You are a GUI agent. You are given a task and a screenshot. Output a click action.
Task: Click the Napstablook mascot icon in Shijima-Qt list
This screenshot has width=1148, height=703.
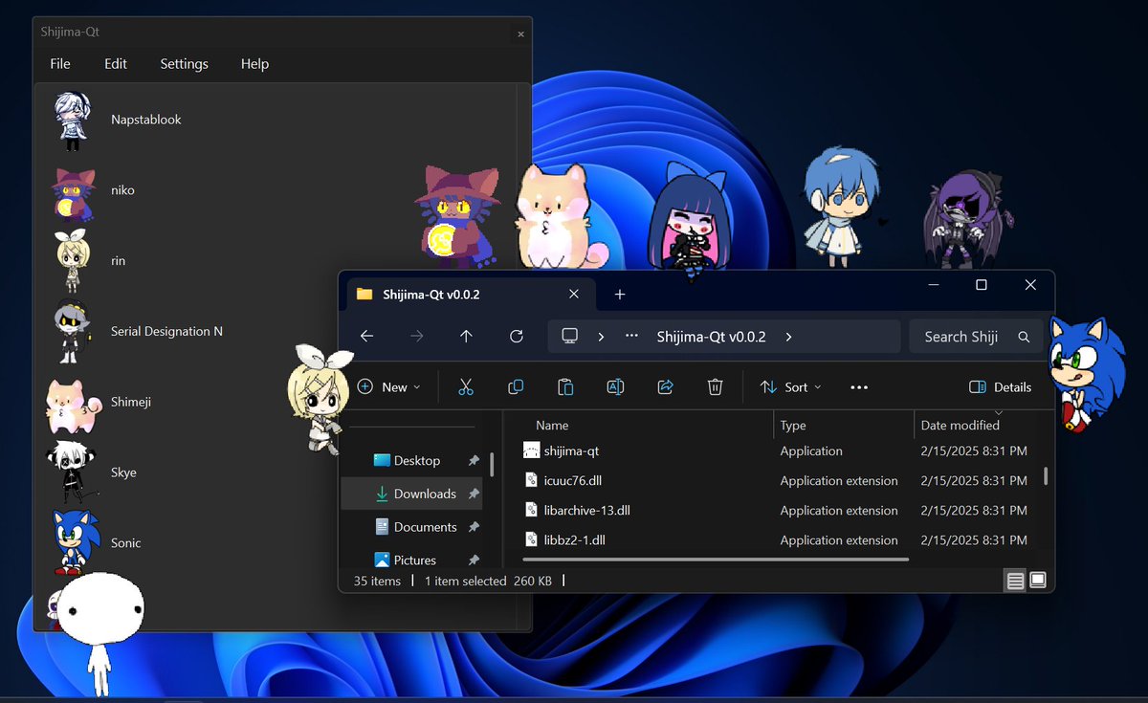[x=72, y=121]
